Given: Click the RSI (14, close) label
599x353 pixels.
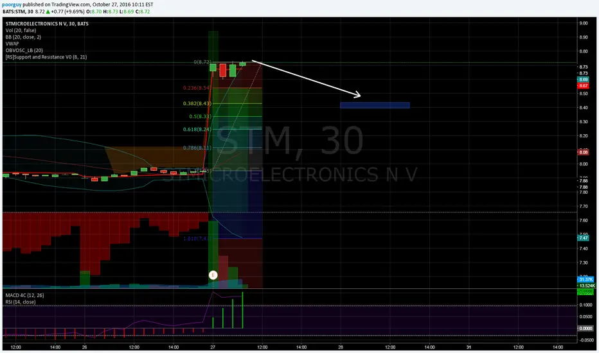Looking at the screenshot, I should [x=21, y=302].
